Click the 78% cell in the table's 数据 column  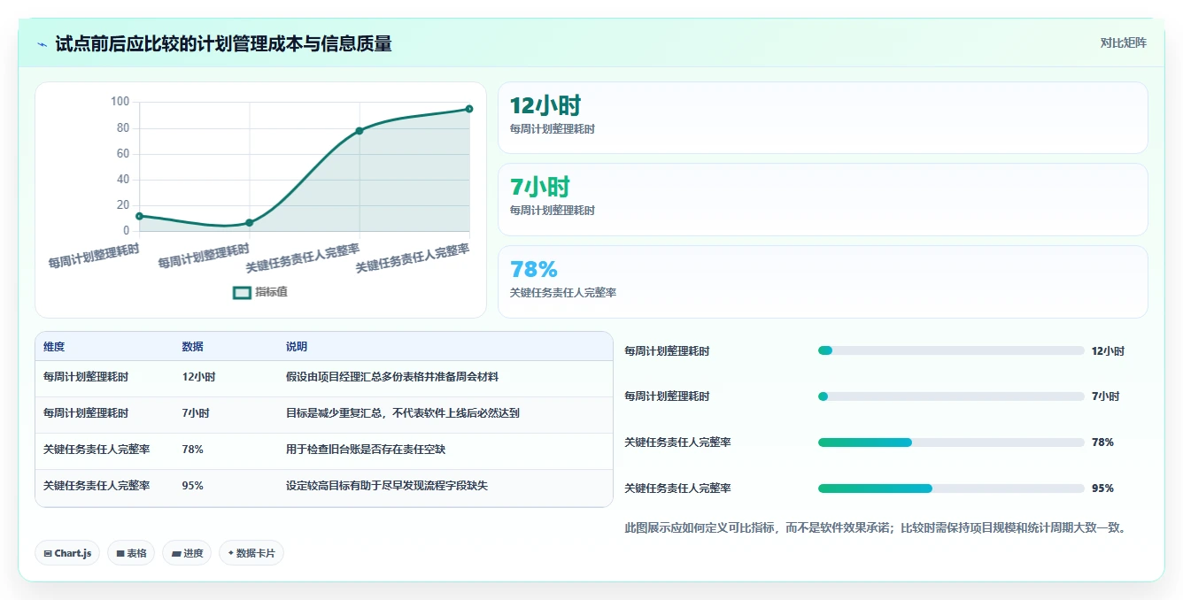tap(192, 450)
